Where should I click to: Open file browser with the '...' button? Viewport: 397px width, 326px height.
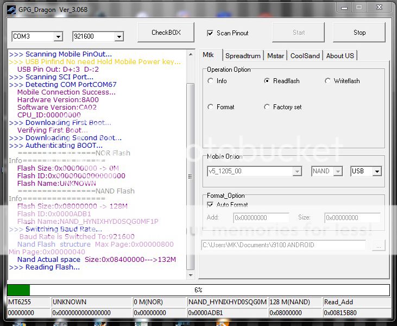pos(378,245)
